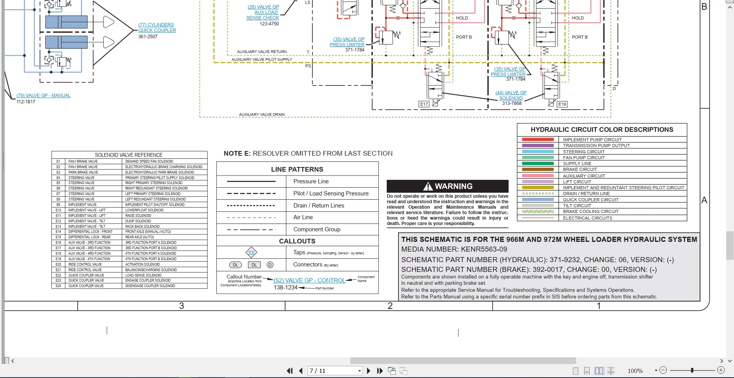Click the YY taps diamond callout symbol
The width and height of the screenshot is (734, 378).
point(251,252)
